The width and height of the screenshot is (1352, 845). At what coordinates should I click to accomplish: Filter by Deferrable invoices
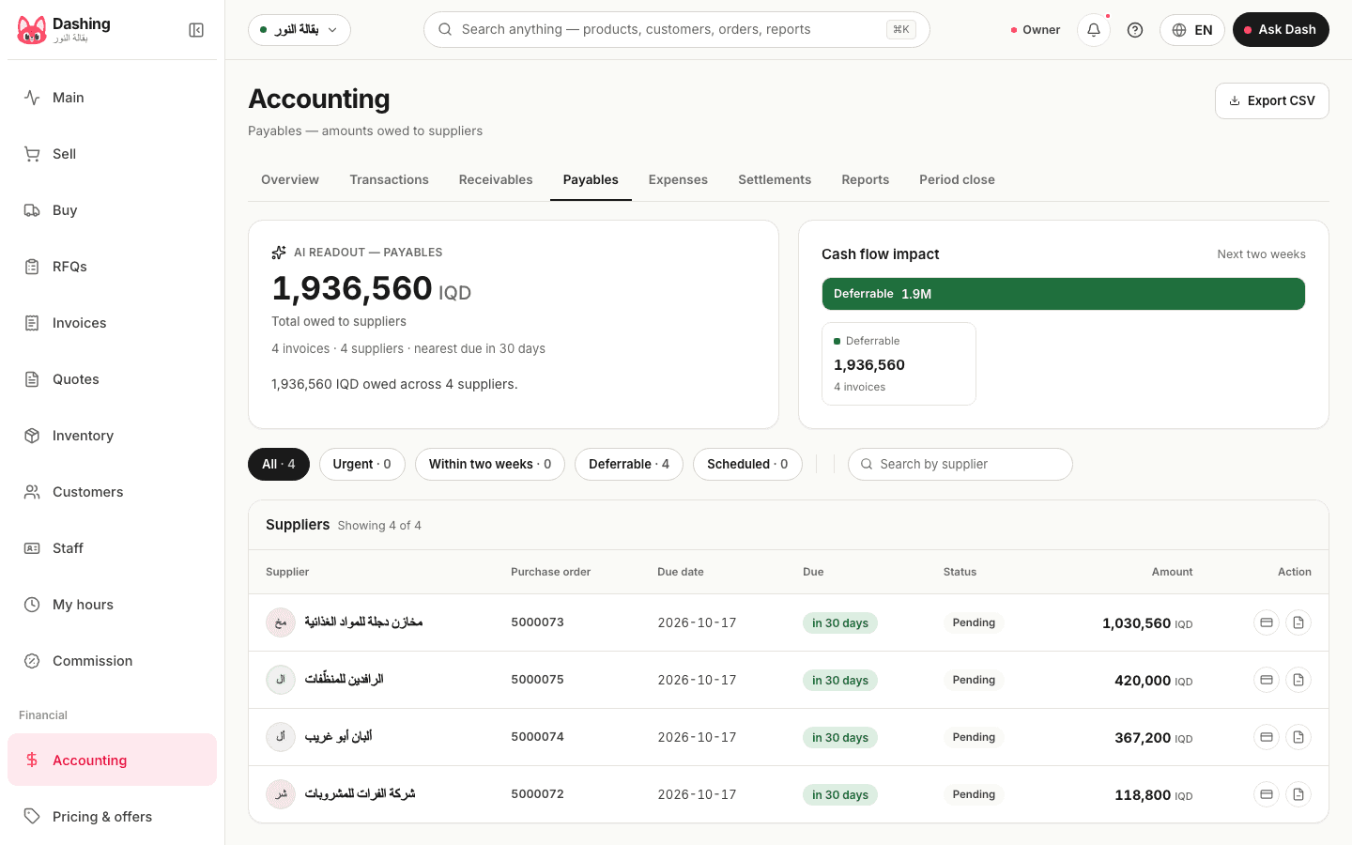point(629,464)
